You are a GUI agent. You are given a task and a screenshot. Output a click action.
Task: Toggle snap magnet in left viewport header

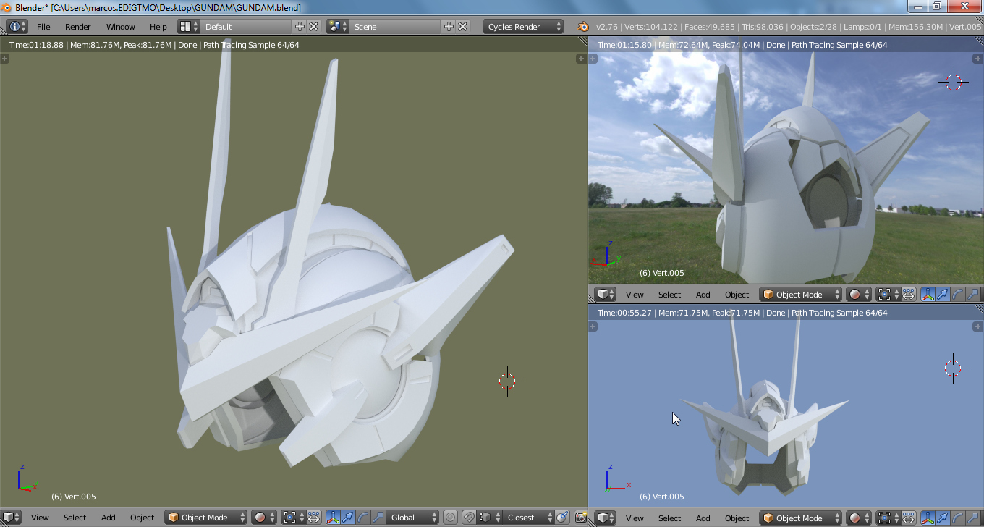pyautogui.click(x=469, y=518)
